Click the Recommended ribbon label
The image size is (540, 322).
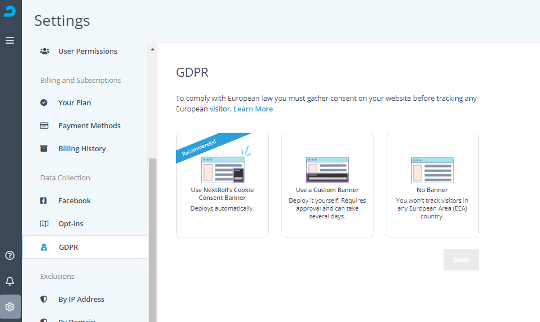[199, 148]
